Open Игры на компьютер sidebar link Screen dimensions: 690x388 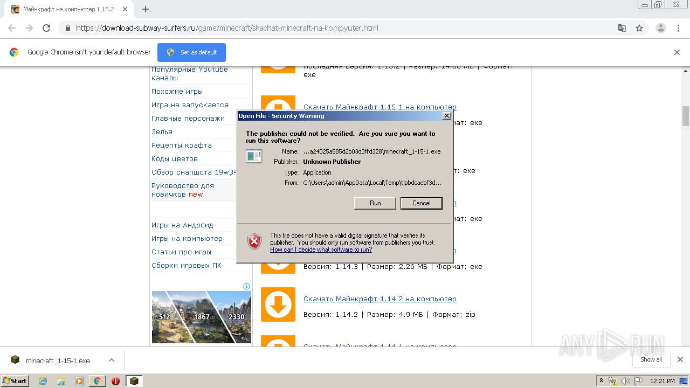pyautogui.click(x=187, y=238)
